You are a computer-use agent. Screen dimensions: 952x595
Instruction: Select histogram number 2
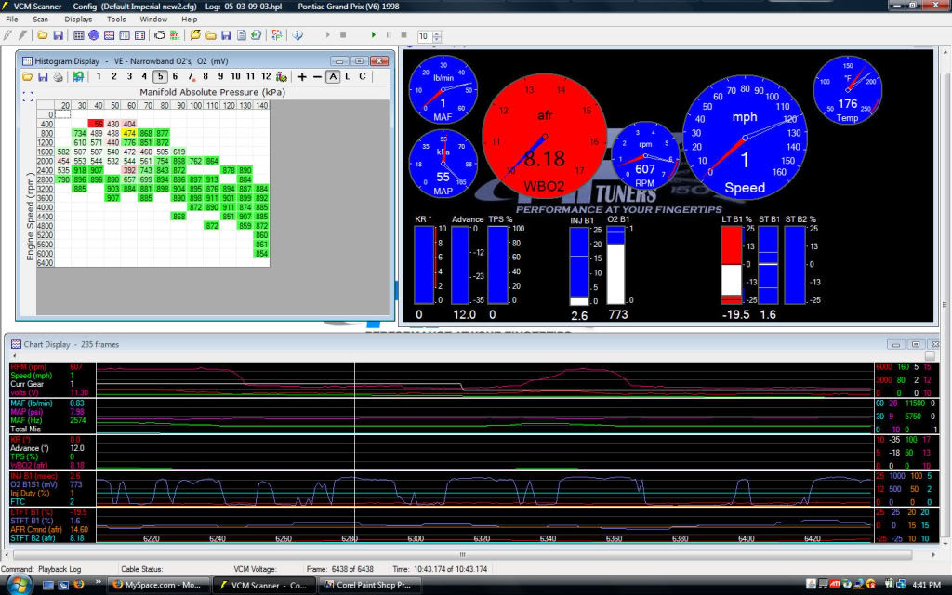pos(114,76)
